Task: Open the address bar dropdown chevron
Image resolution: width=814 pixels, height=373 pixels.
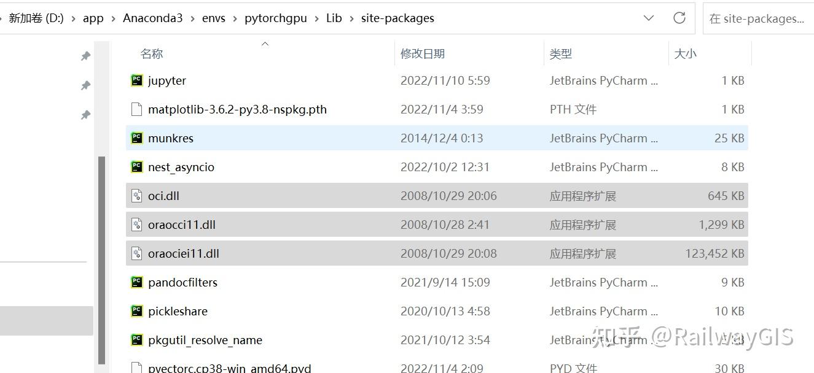Action: (648, 18)
